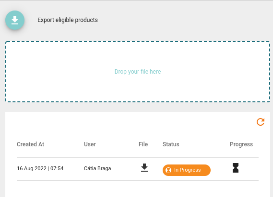The width and height of the screenshot is (273, 197).
Task: Click the teal circular export download button
Action: [15, 20]
